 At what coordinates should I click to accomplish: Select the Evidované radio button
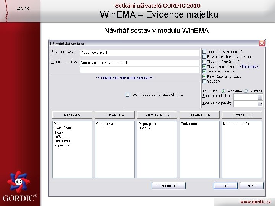click(223, 91)
